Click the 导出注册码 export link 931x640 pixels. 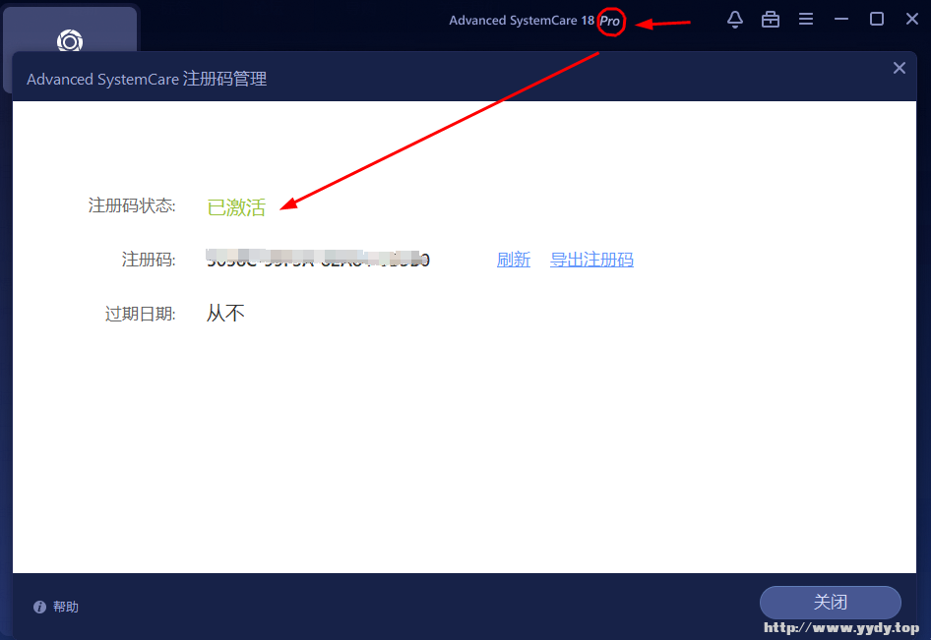point(591,260)
